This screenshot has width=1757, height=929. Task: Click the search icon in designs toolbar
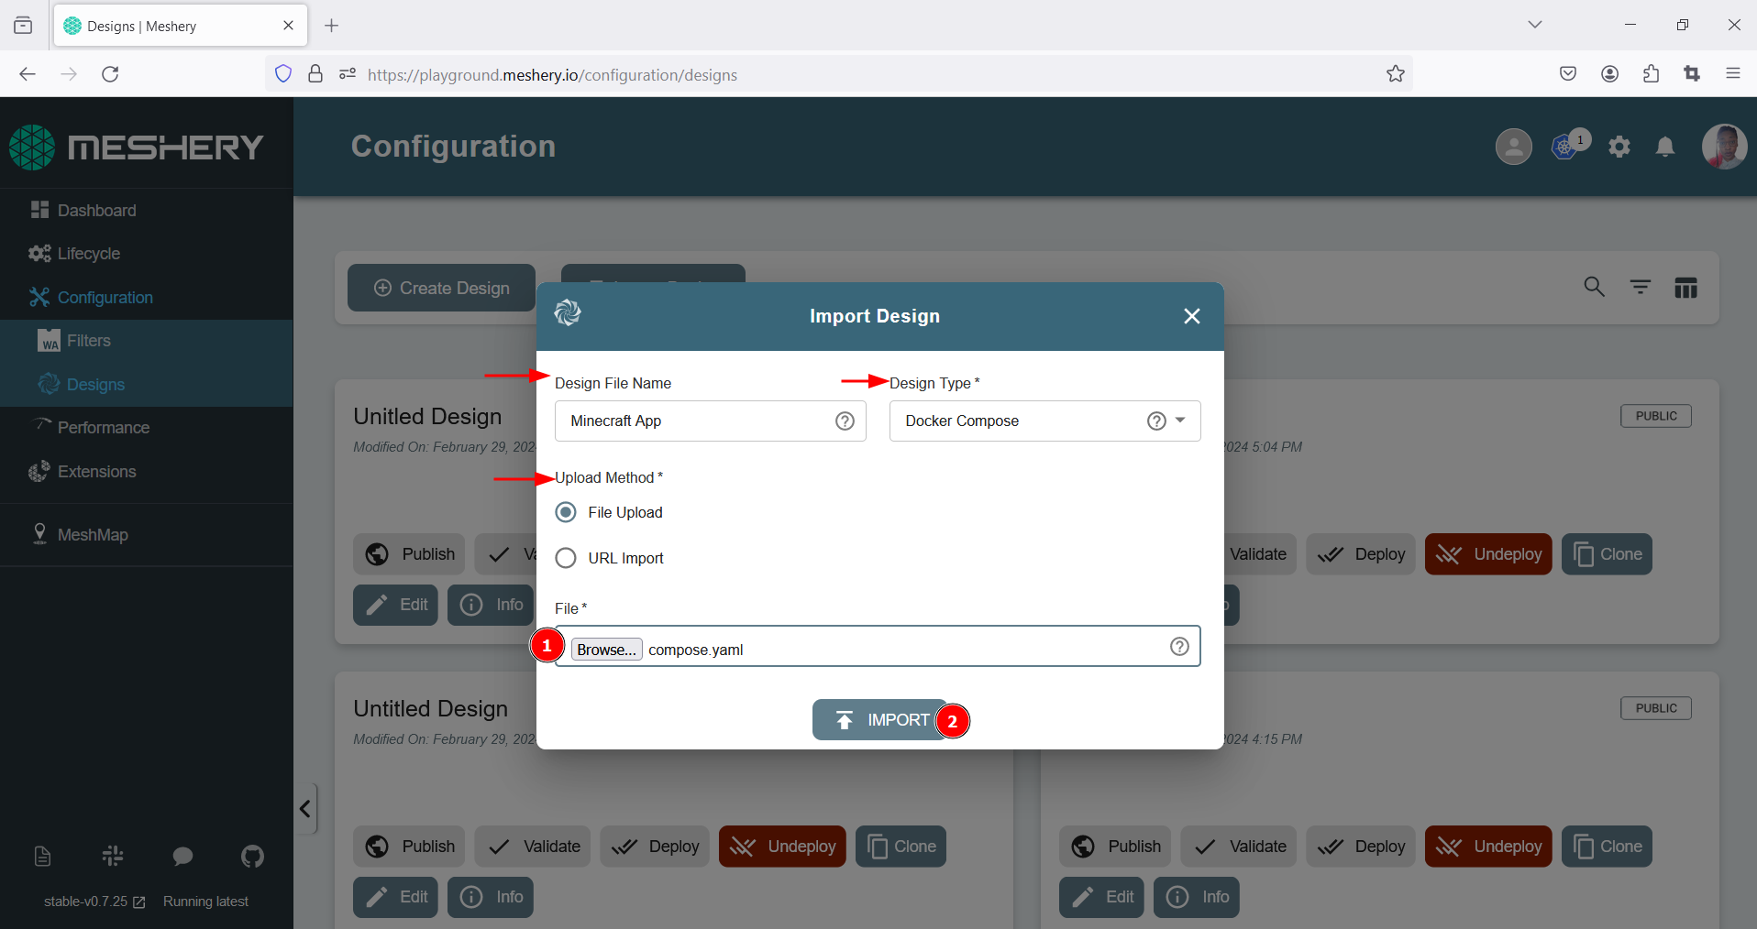pos(1594,288)
